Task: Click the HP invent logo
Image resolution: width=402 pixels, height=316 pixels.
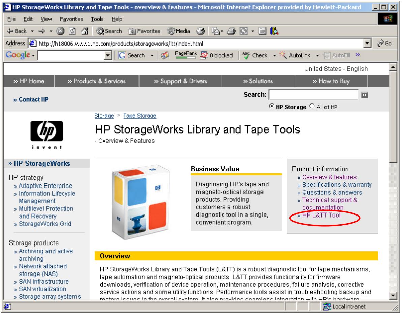Action: [x=47, y=135]
